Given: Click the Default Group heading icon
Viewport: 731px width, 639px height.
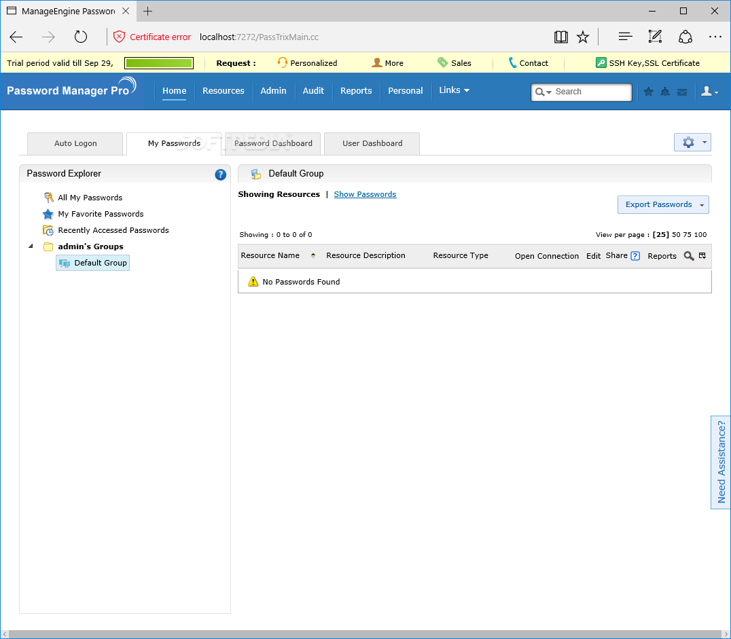Looking at the screenshot, I should (255, 174).
